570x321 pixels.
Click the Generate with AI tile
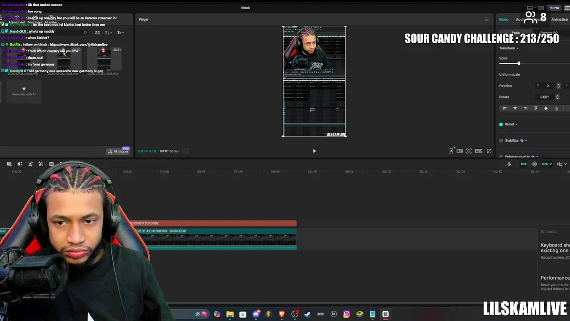click(x=24, y=91)
